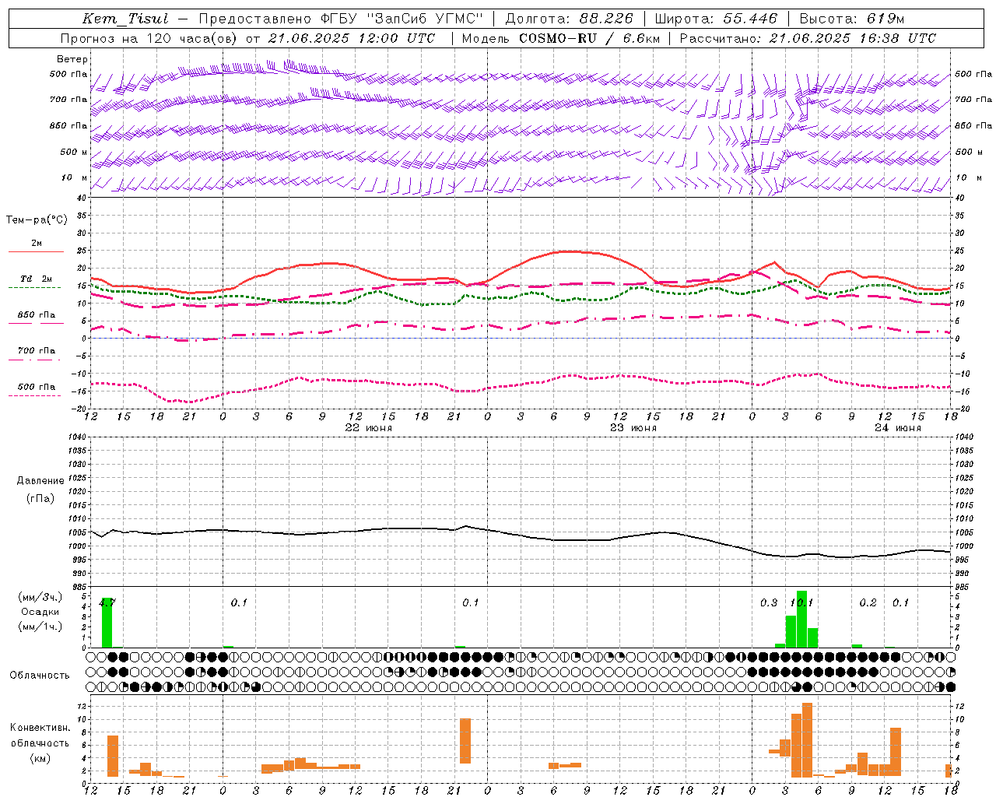Click the Конвективн. облачность panel label

40,736
